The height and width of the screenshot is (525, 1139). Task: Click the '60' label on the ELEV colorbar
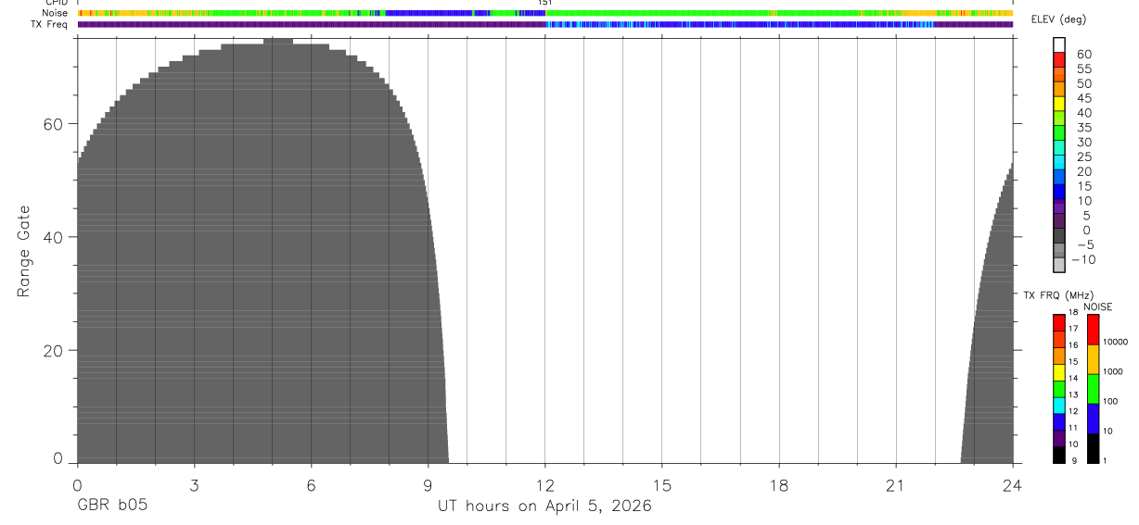click(x=1083, y=55)
